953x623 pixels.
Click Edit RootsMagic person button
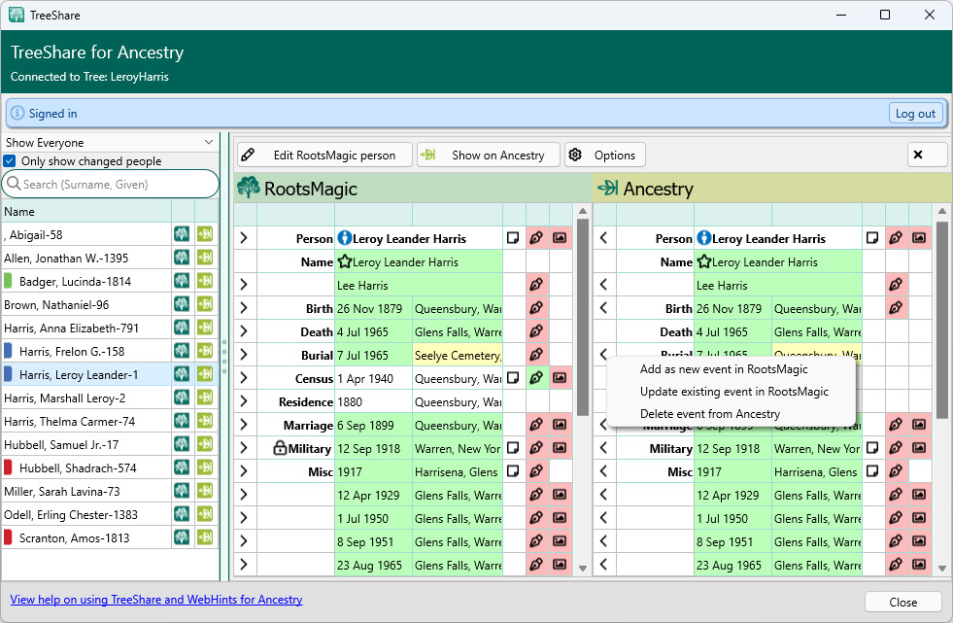325,155
